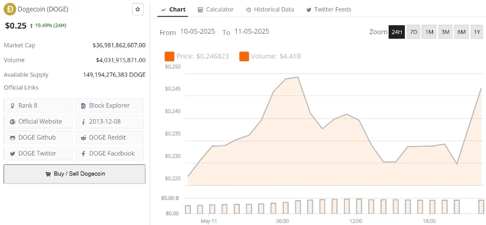This screenshot has width=486, height=225.
Task: Open the DOGE Facebook link
Action: point(109,153)
